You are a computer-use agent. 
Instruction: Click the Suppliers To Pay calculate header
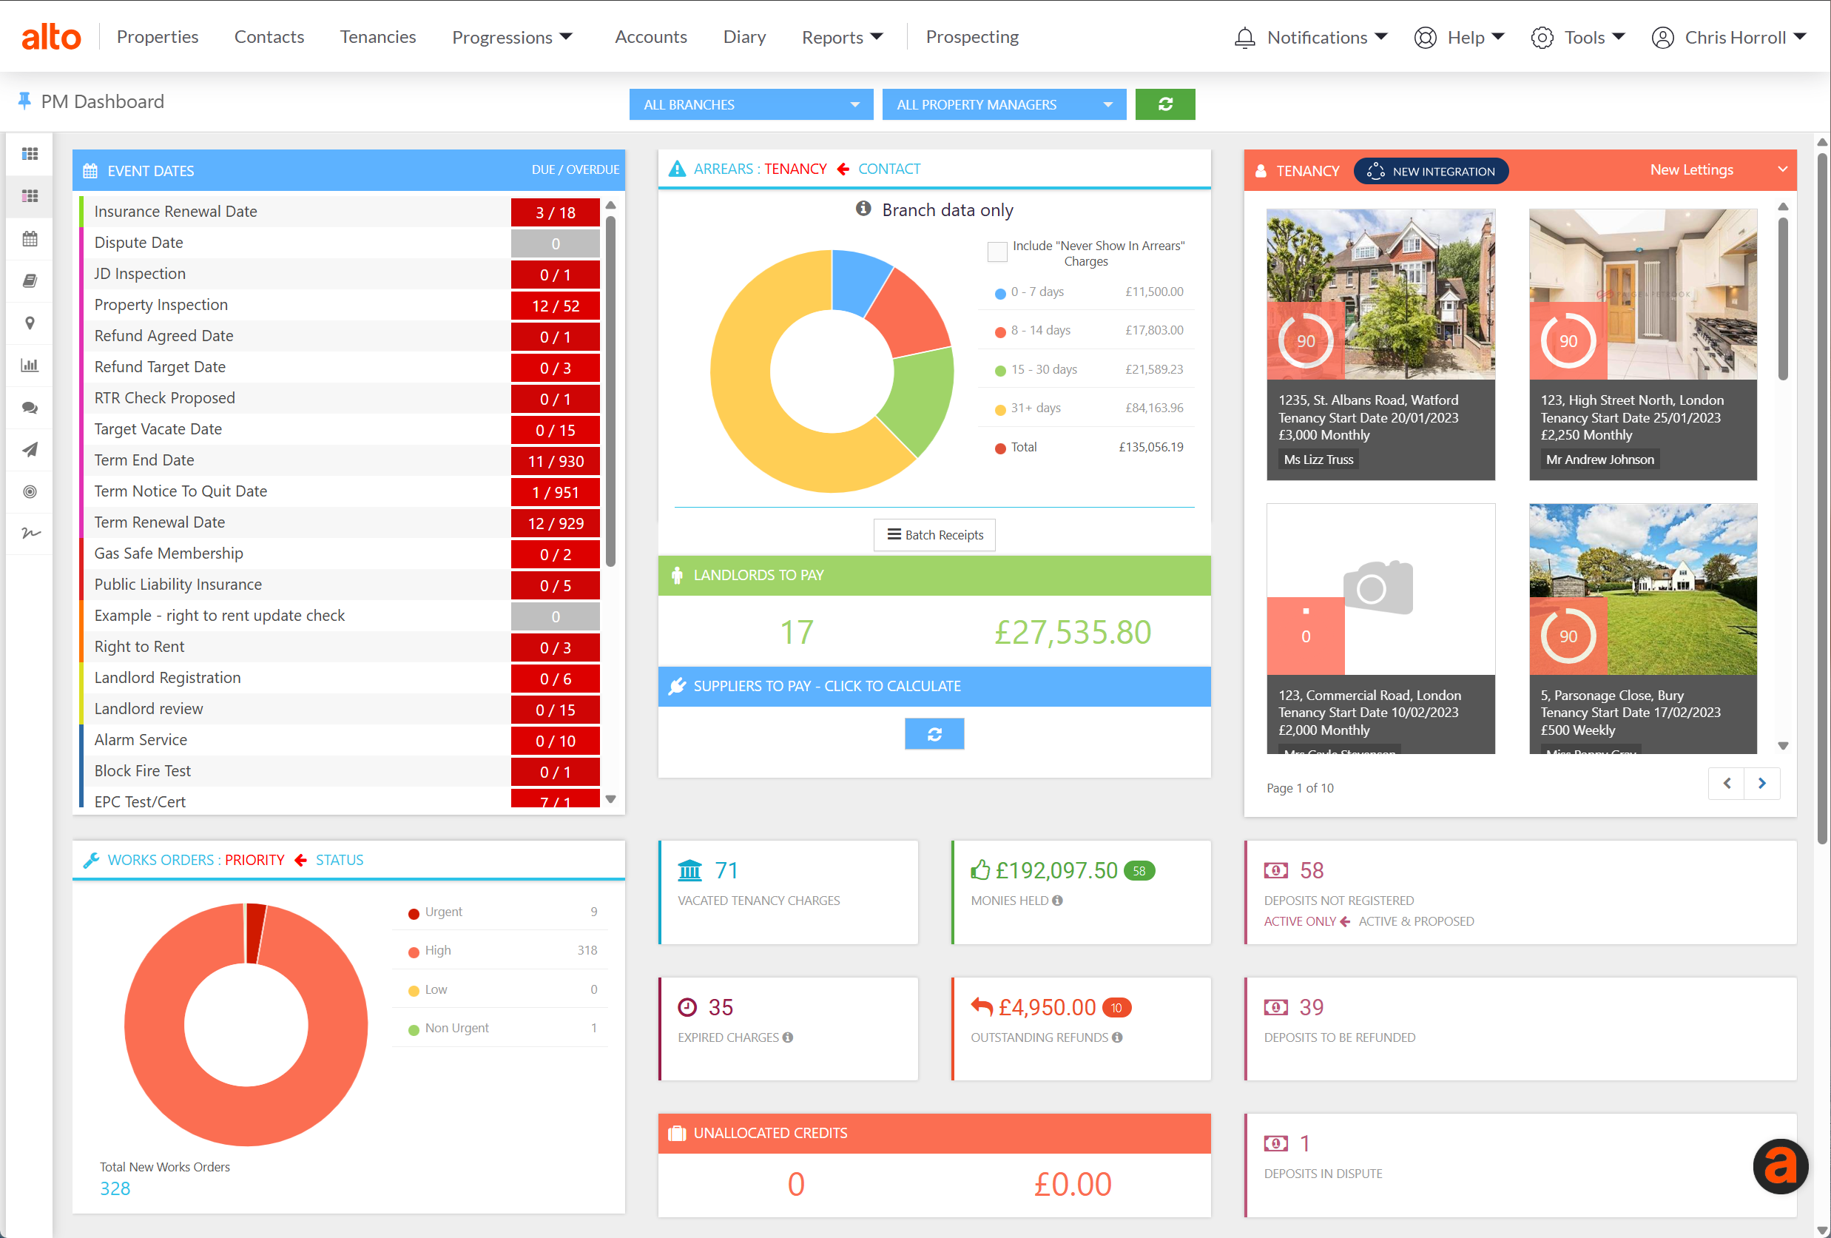tap(934, 687)
